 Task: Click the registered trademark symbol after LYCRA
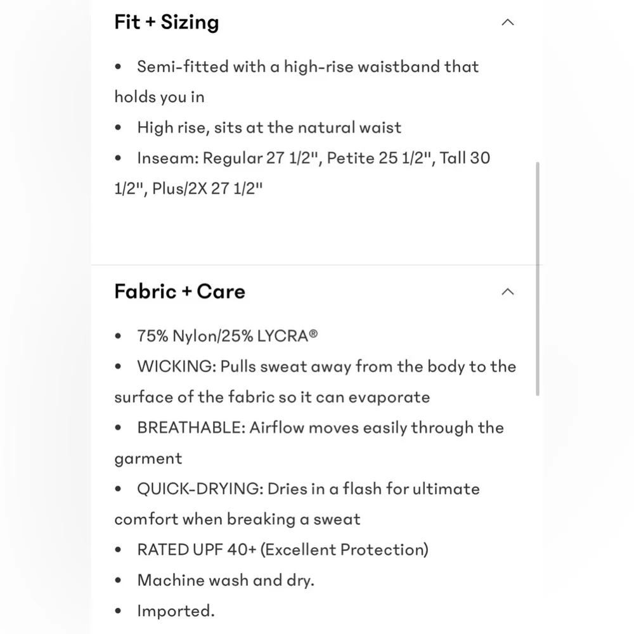(x=313, y=334)
